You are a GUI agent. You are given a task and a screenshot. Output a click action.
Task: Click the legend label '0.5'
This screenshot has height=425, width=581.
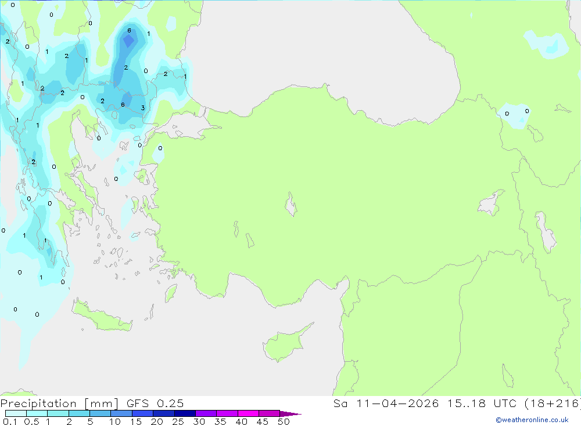coord(31,422)
